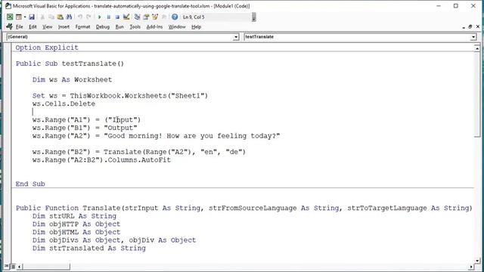The image size is (484, 272).
Task: Click the VBA module icon left of File menu
Action: click(x=9, y=27)
